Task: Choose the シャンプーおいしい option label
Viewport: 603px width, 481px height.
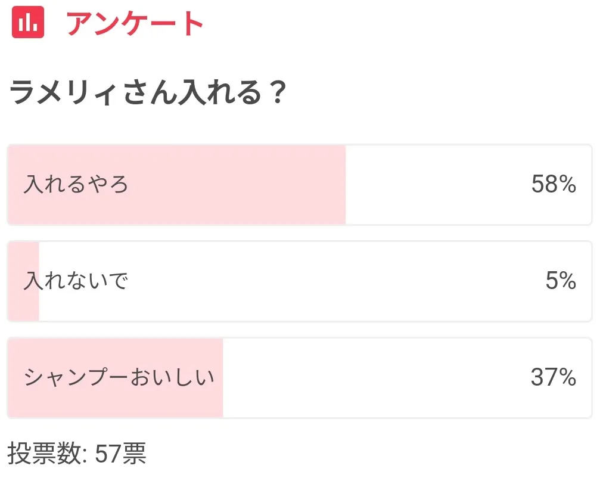Action: tap(119, 377)
